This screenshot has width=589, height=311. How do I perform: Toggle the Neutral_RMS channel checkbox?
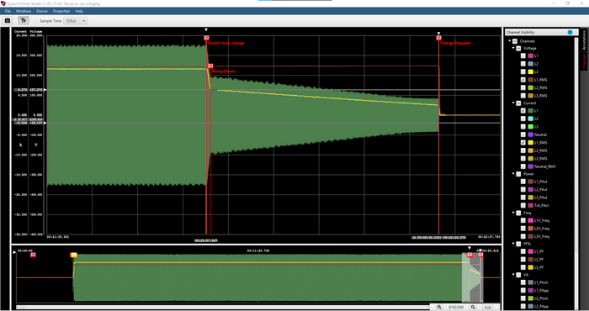pos(523,166)
